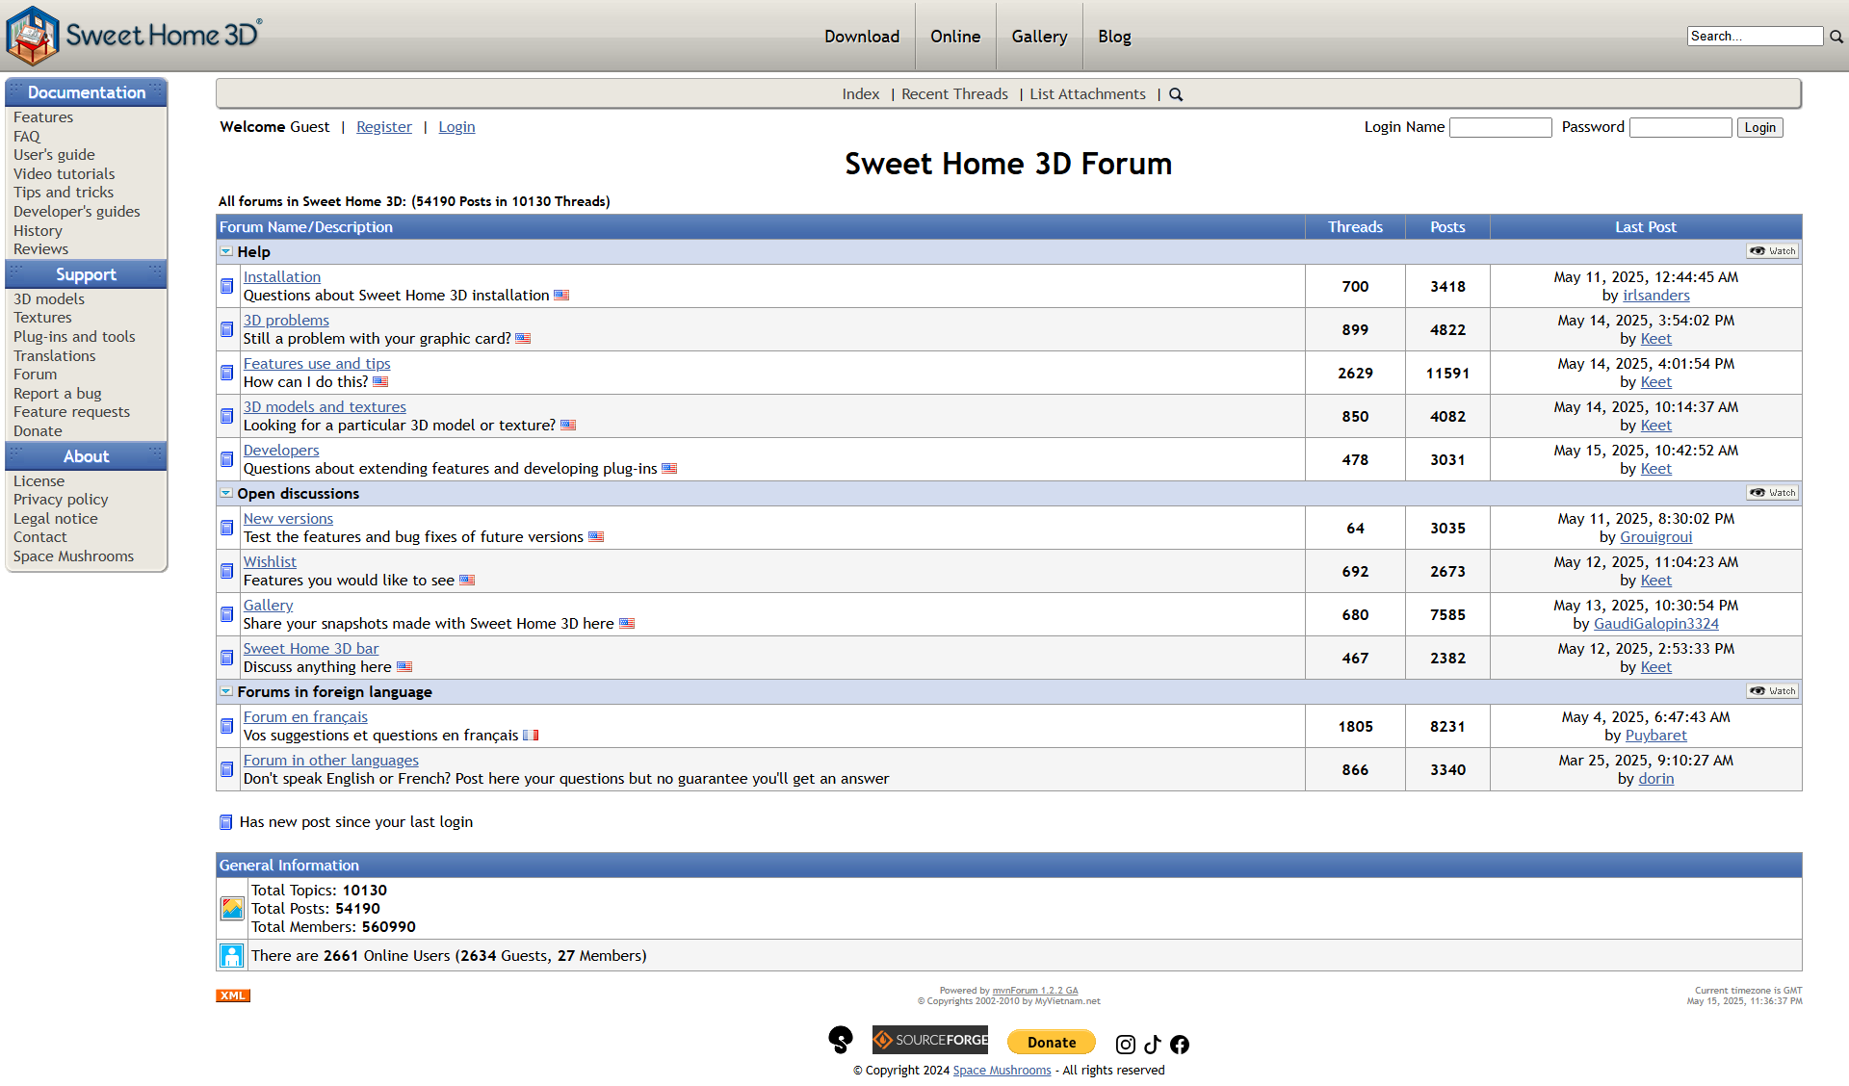
Task: Open the Wishlist forum link
Action: point(270,562)
